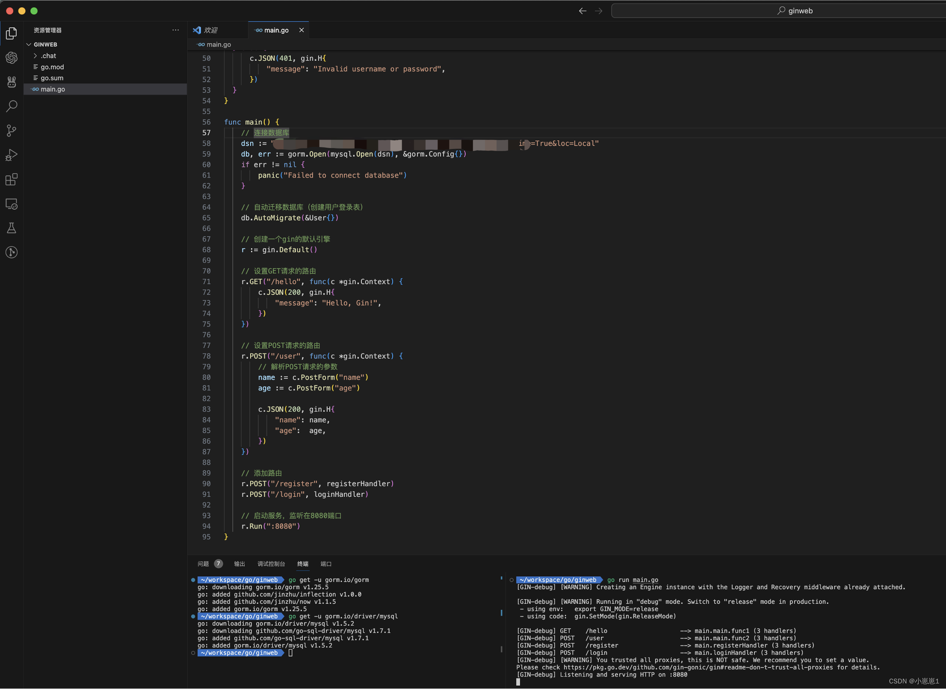Image resolution: width=946 pixels, height=689 pixels.
Task: Open the 问题 problems panel tab
Action: [203, 564]
